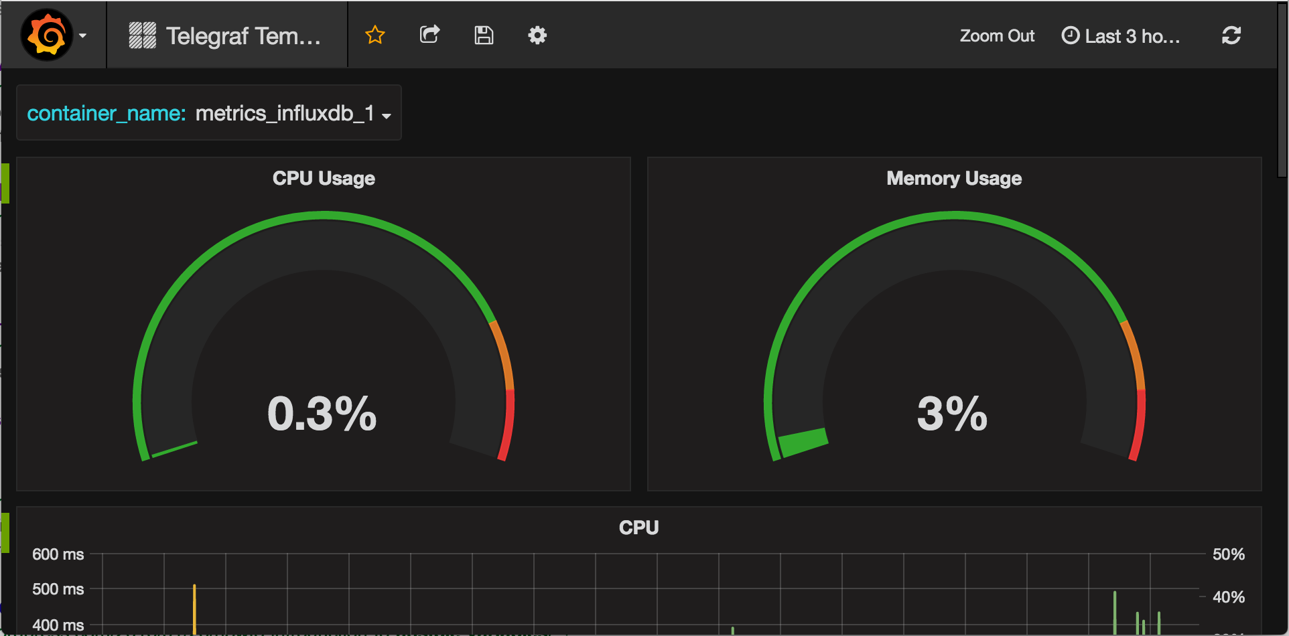The height and width of the screenshot is (636, 1289).
Task: Click the 3% memory gauge value
Action: pos(952,413)
